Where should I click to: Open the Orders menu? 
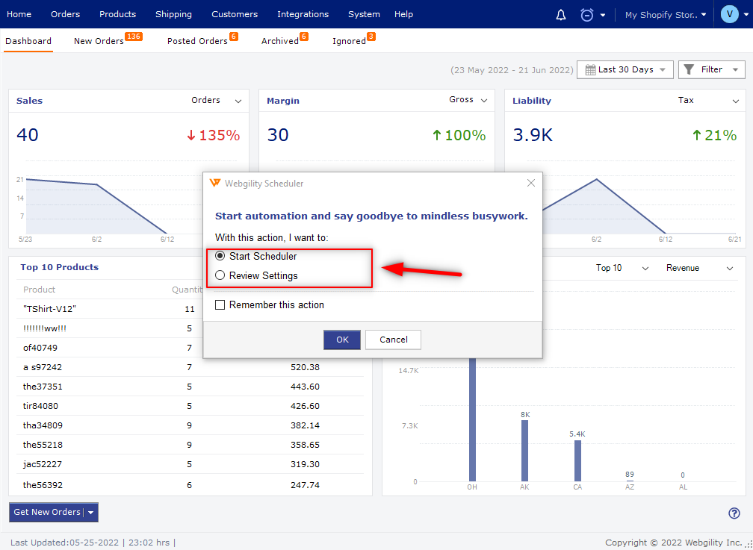65,14
